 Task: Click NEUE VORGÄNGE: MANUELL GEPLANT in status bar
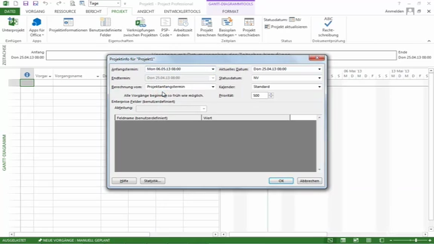click(x=74, y=240)
